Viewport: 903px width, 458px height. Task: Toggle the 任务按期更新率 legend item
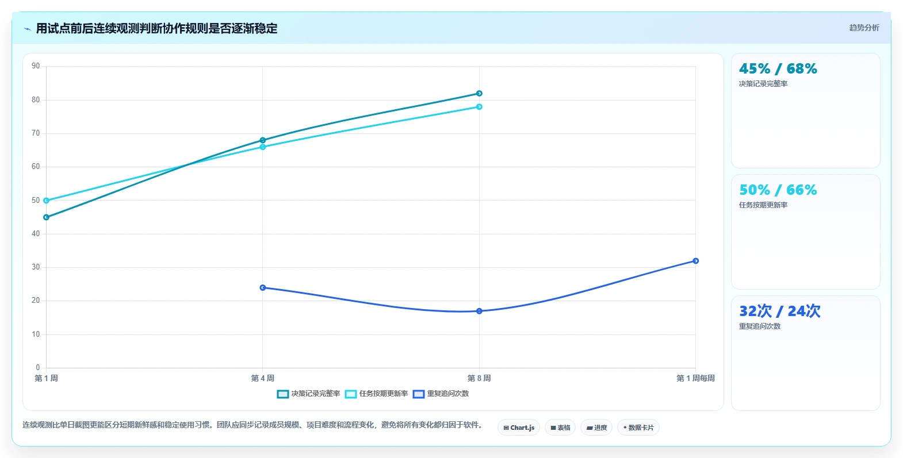click(377, 394)
